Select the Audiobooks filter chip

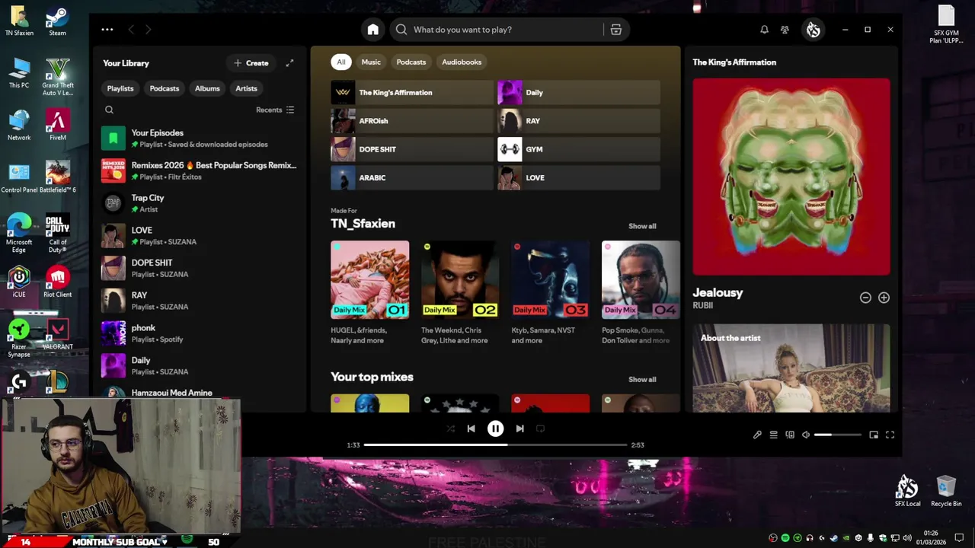coord(462,62)
